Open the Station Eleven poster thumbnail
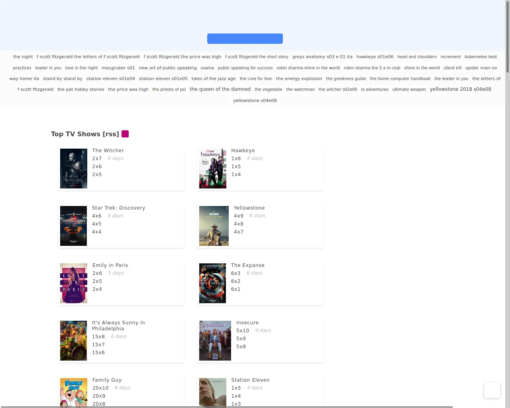 (213, 393)
